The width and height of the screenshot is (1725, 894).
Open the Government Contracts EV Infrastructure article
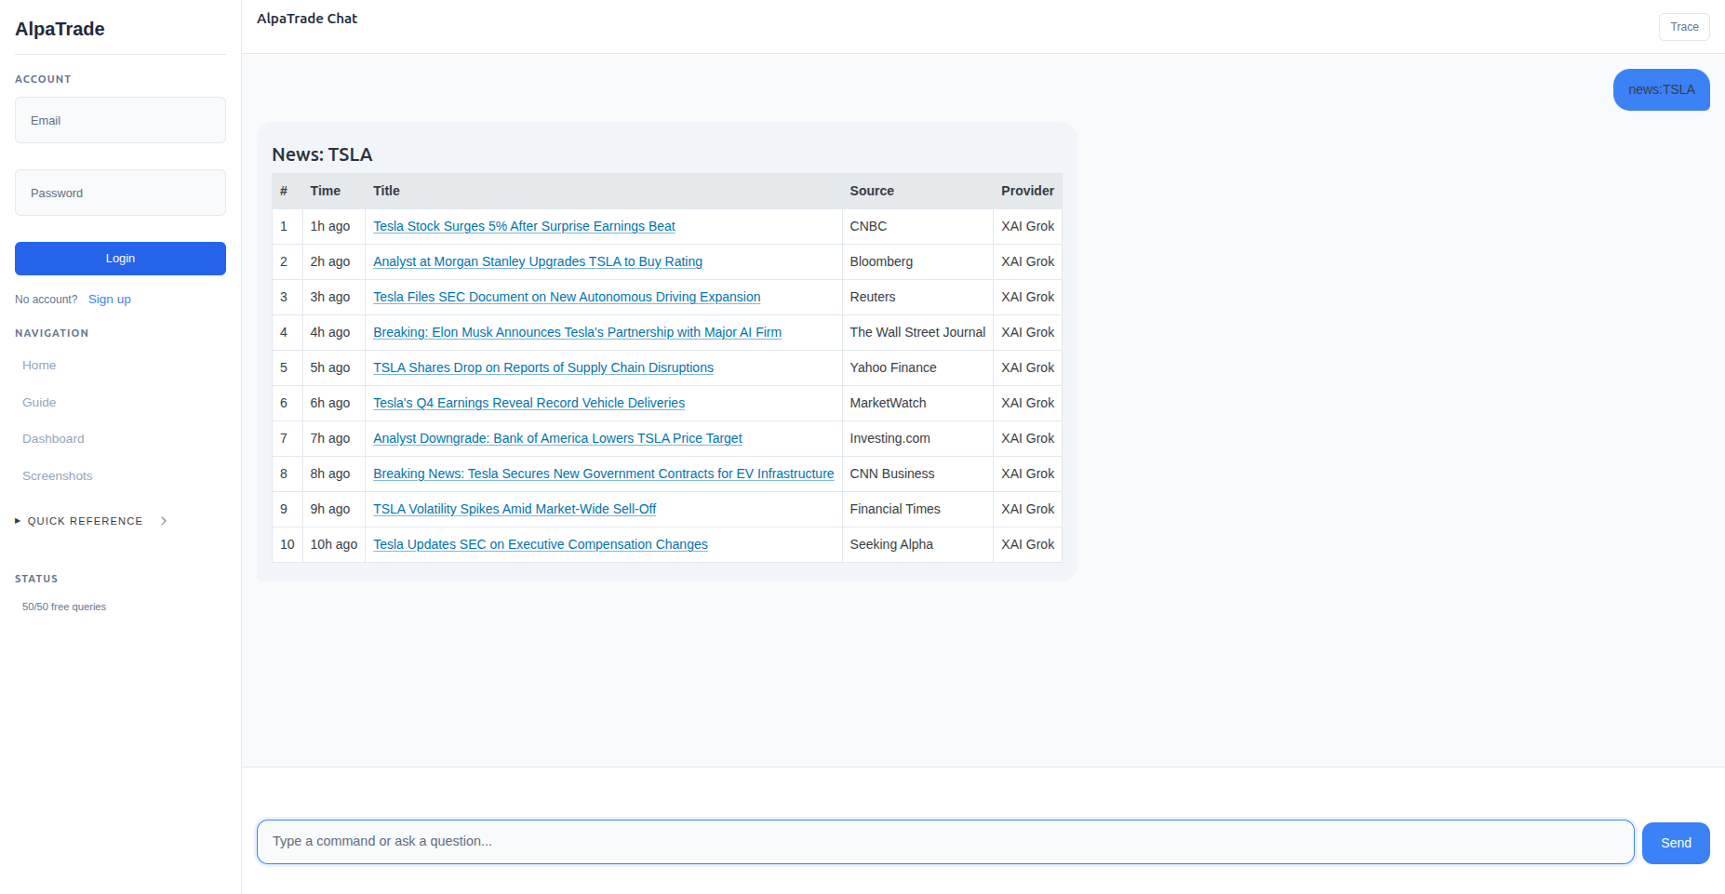(x=604, y=474)
